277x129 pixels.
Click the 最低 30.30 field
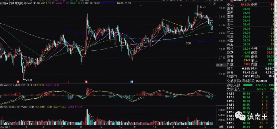coord(263,57)
